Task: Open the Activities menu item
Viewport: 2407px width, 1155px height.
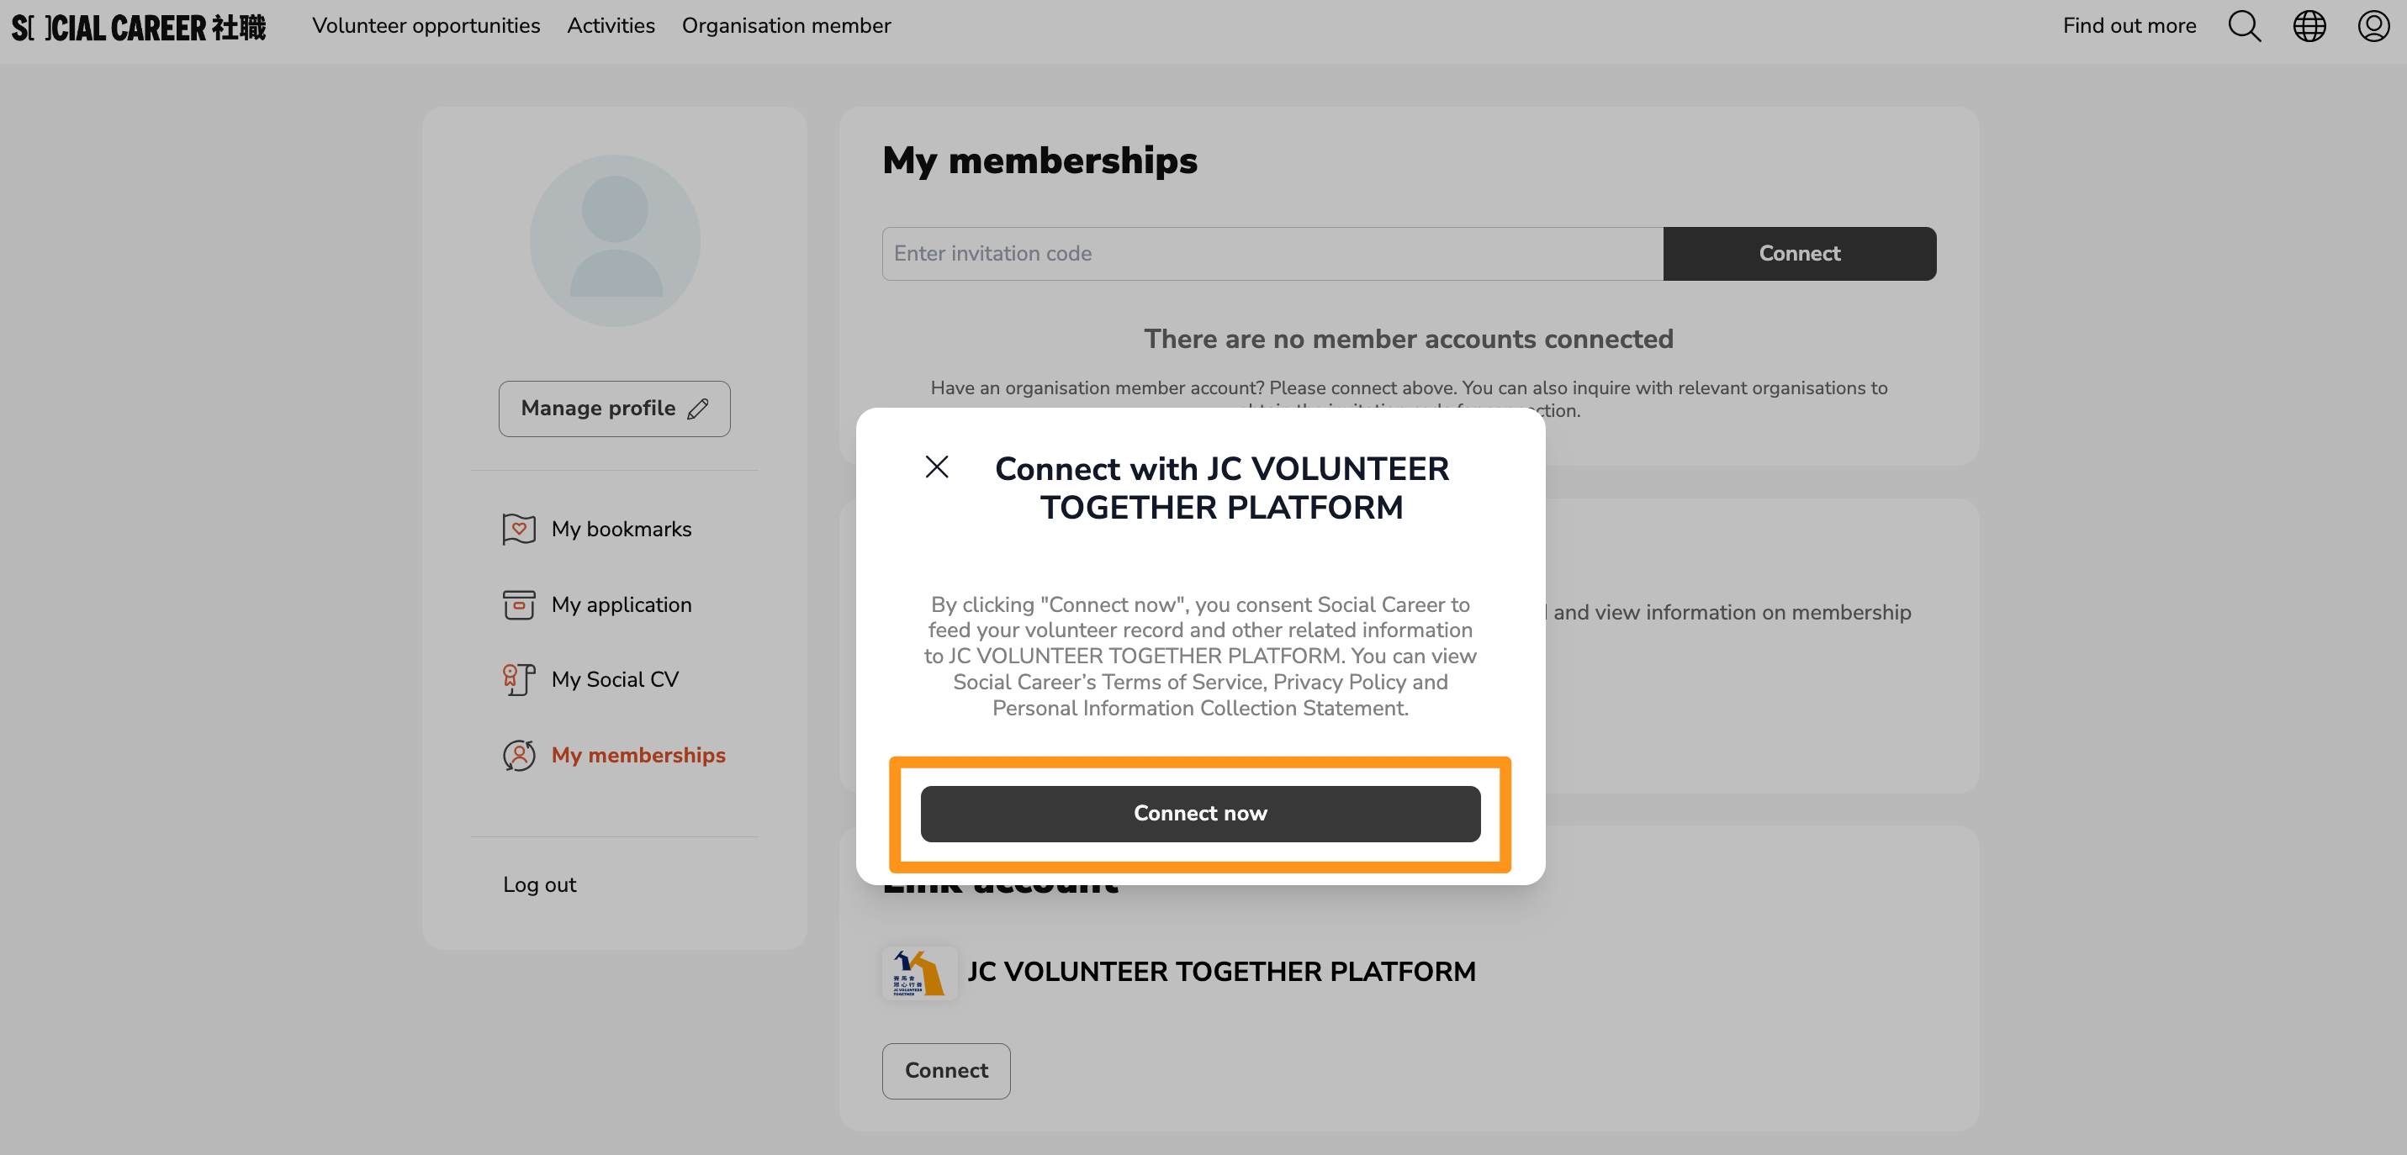Action: point(611,26)
